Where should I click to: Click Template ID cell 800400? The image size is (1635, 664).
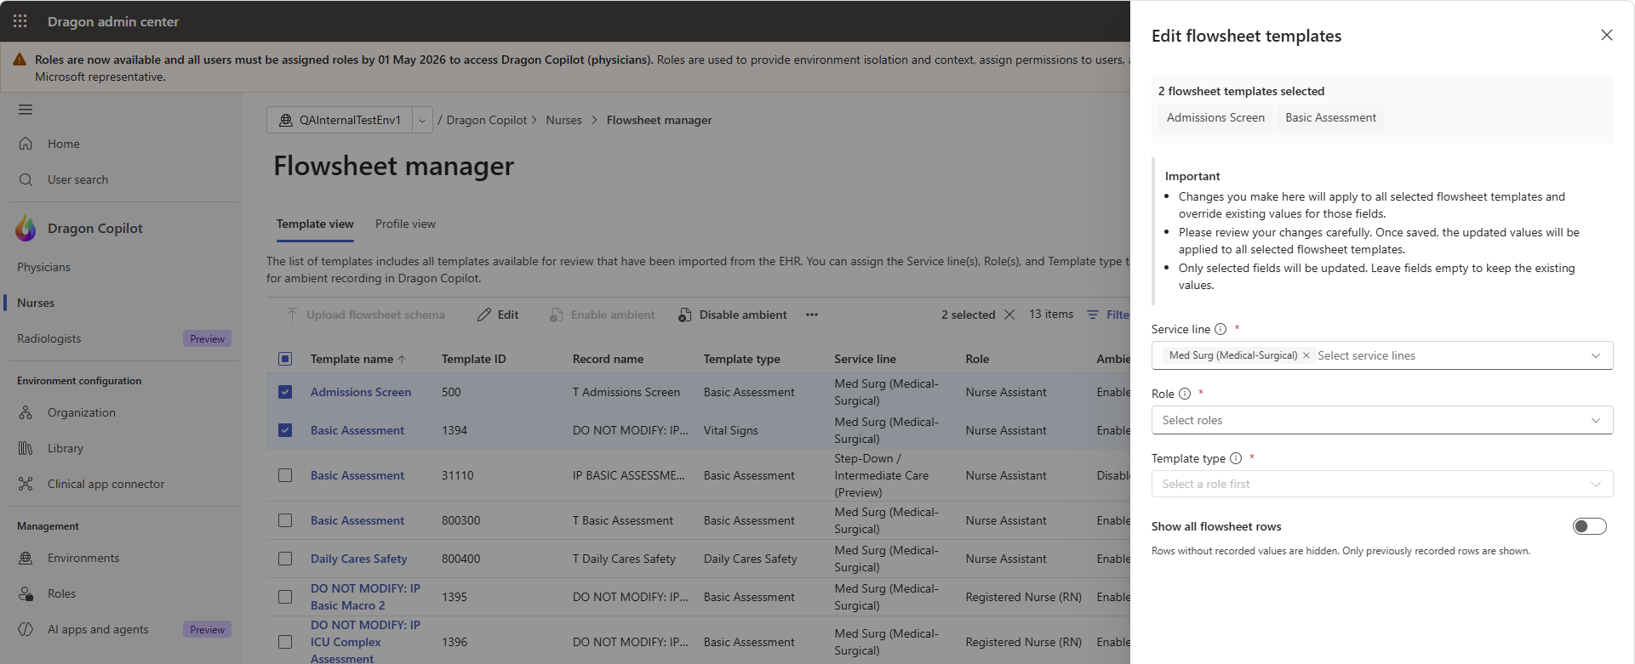[460, 559]
